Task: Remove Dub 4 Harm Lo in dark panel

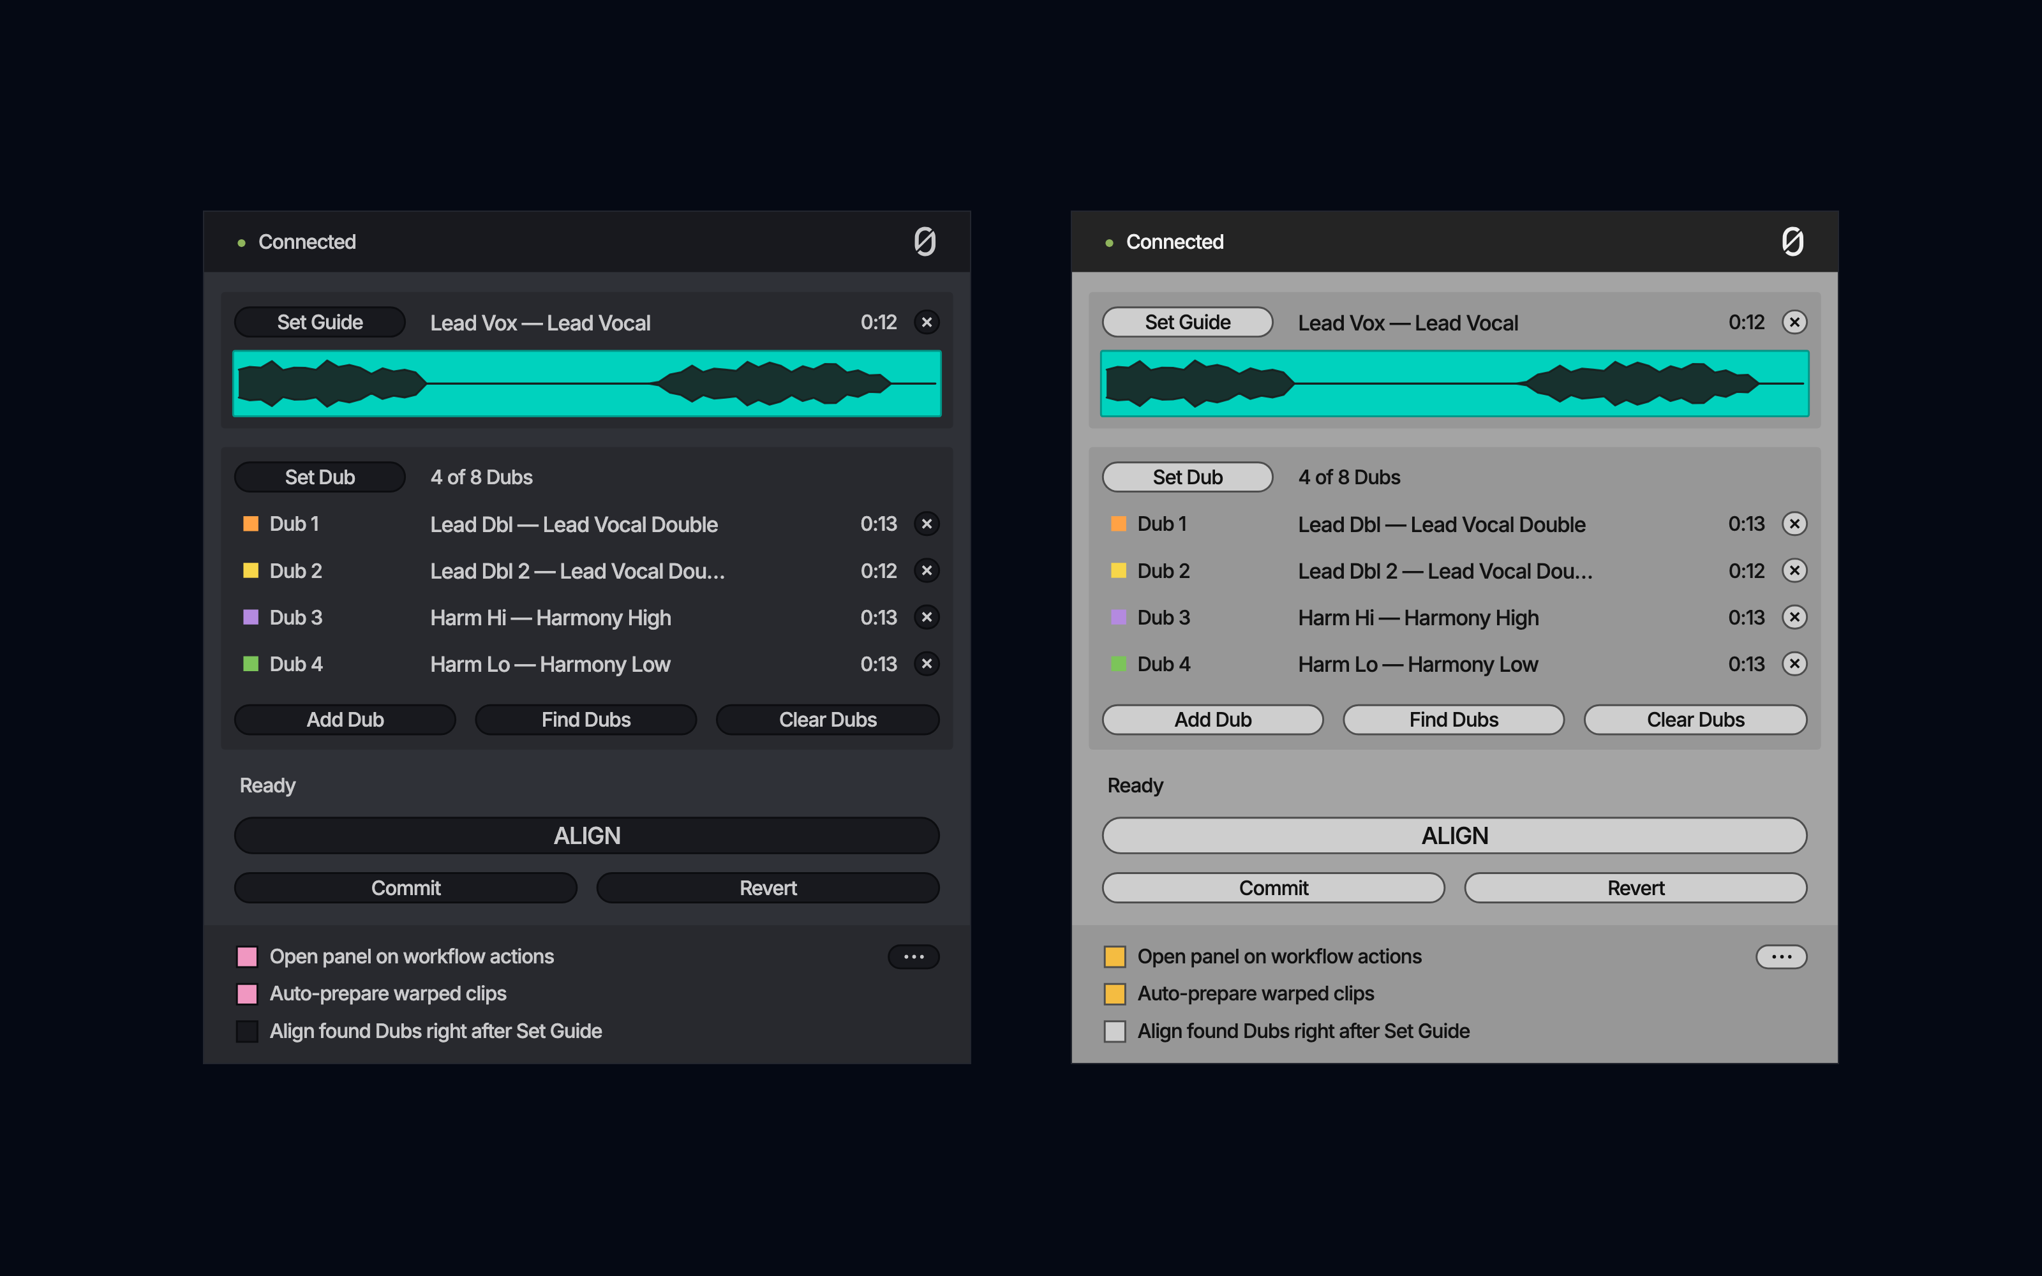Action: 927,664
